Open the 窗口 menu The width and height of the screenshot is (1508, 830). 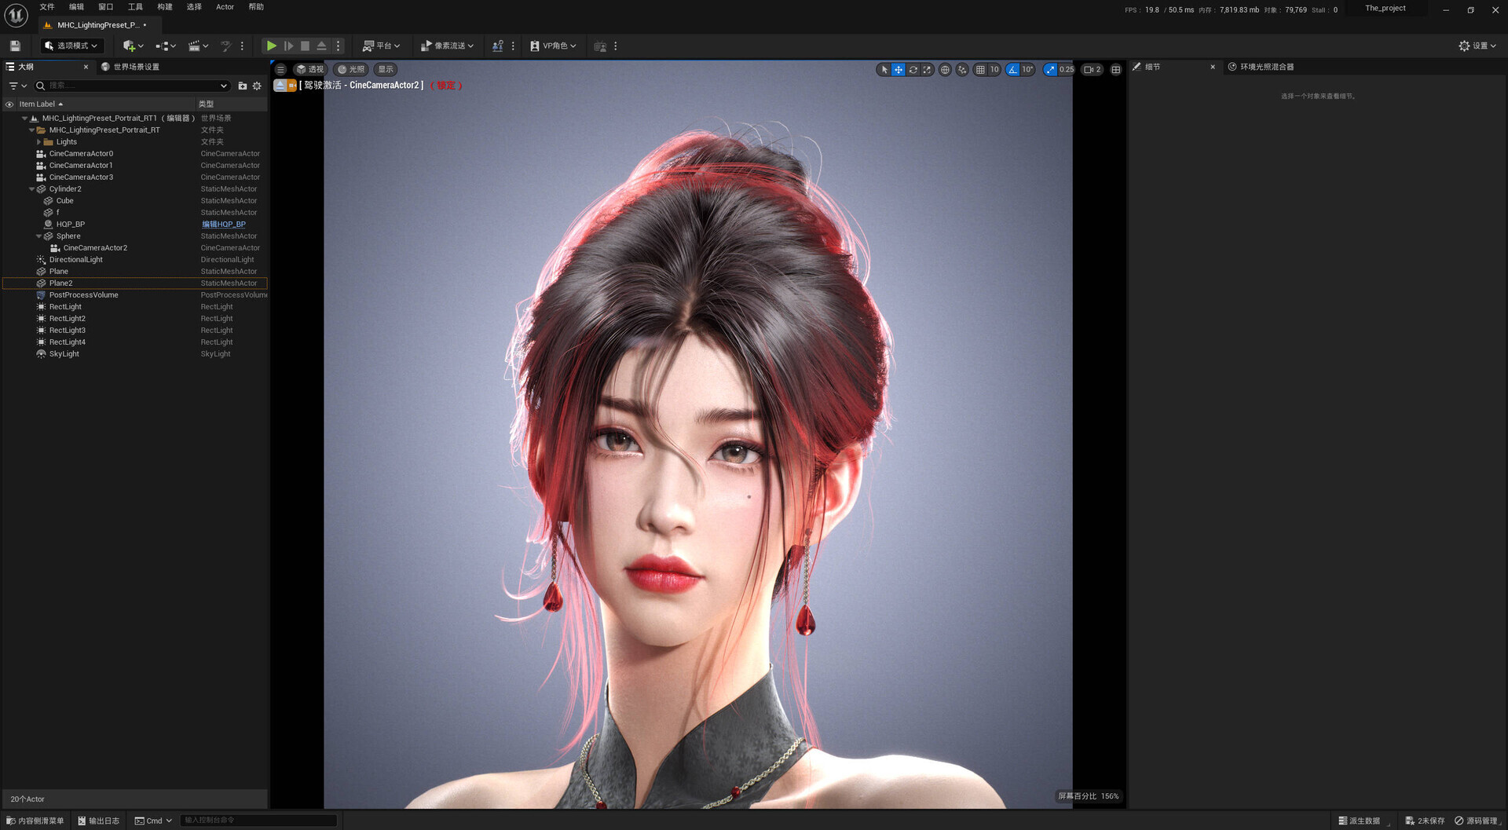(105, 6)
